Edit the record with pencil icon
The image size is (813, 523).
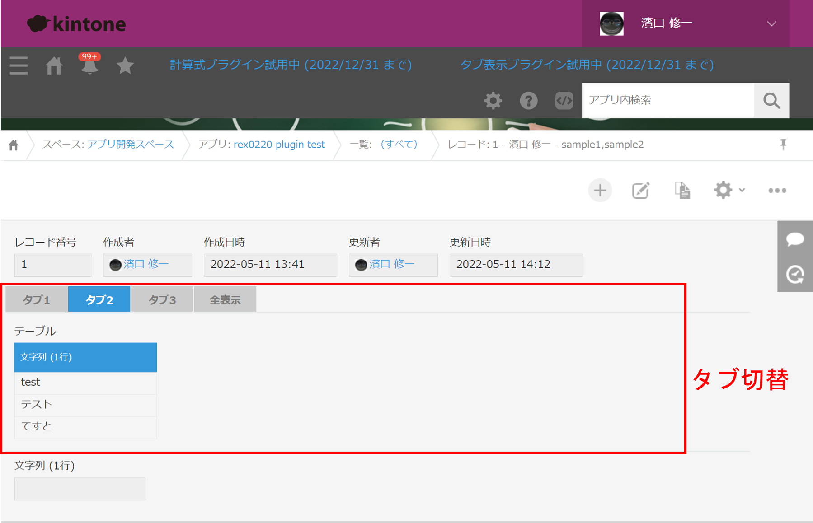click(x=641, y=191)
